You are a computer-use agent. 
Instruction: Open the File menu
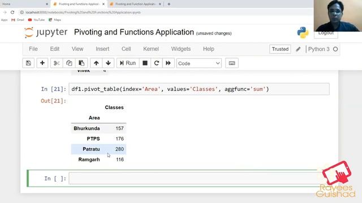[x=33, y=49]
